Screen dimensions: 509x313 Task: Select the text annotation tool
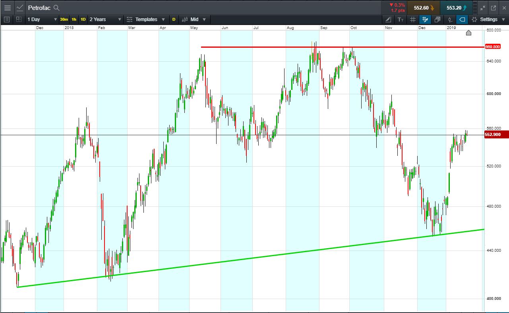click(x=401, y=19)
